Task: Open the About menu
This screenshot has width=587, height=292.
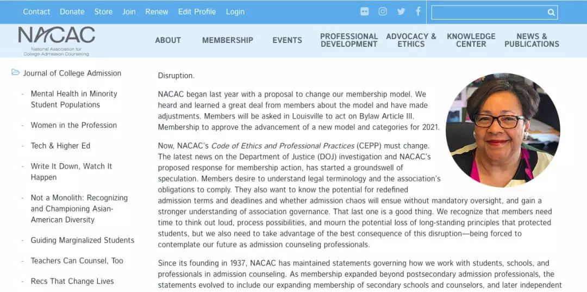Action: pos(168,40)
